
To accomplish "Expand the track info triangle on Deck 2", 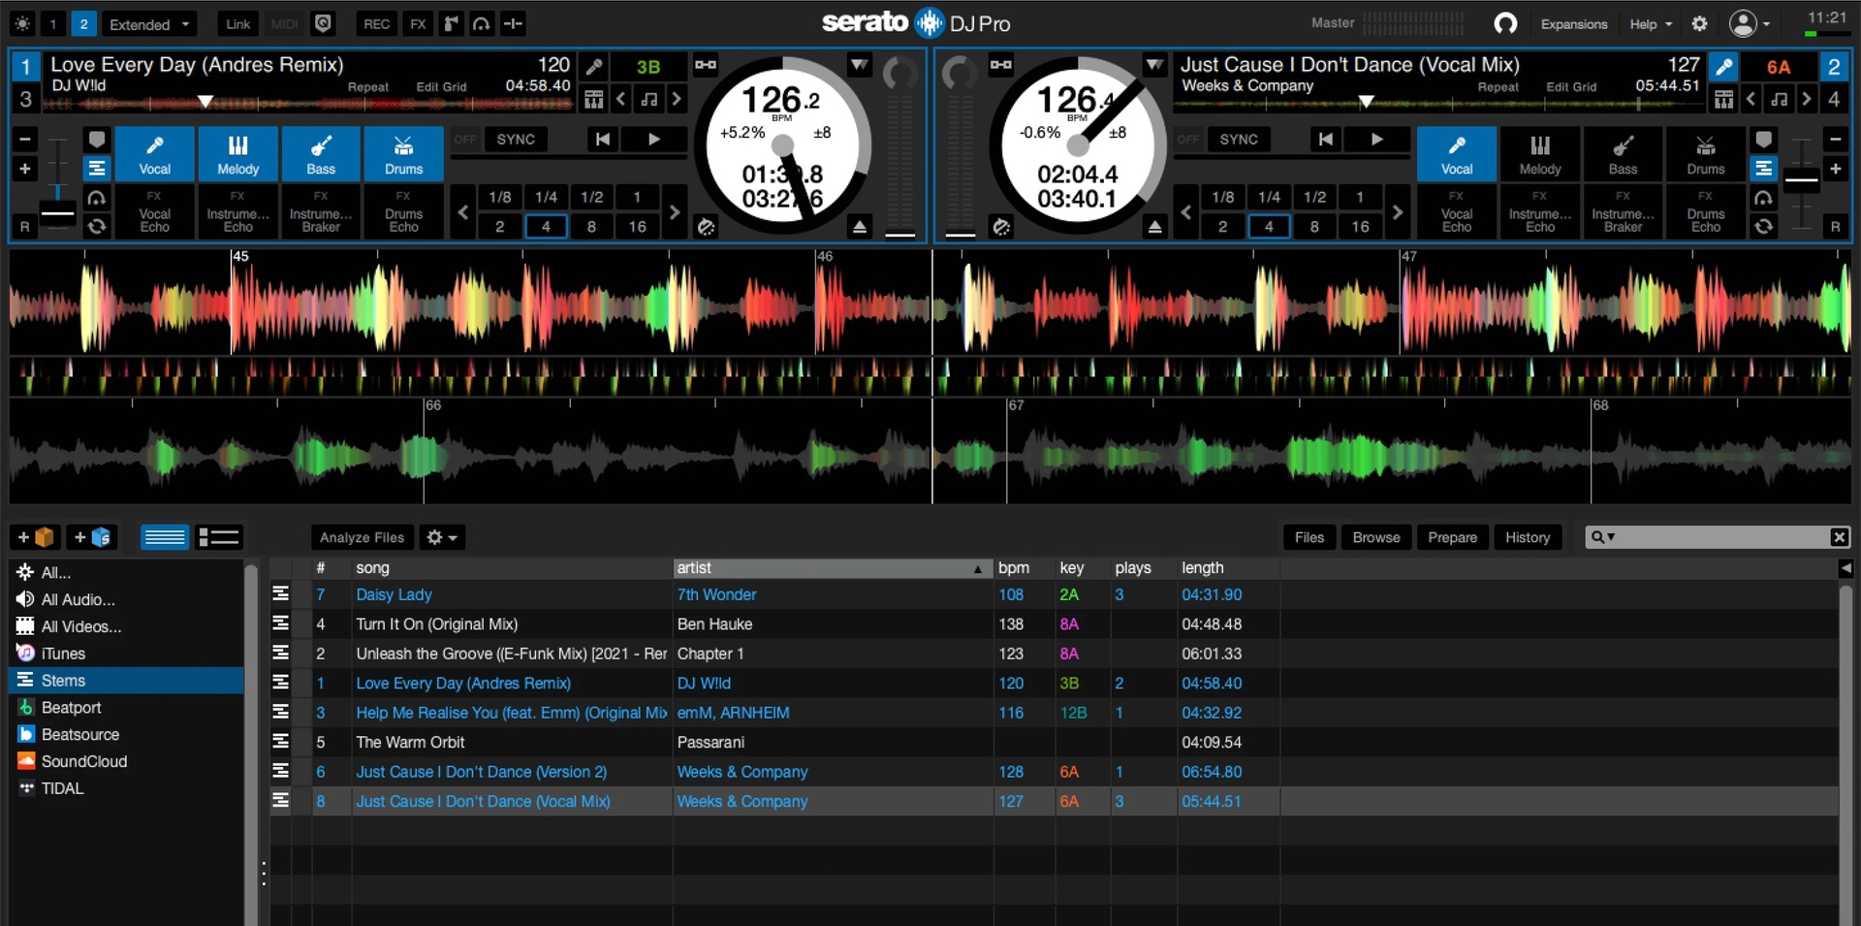I will coord(1153,65).
